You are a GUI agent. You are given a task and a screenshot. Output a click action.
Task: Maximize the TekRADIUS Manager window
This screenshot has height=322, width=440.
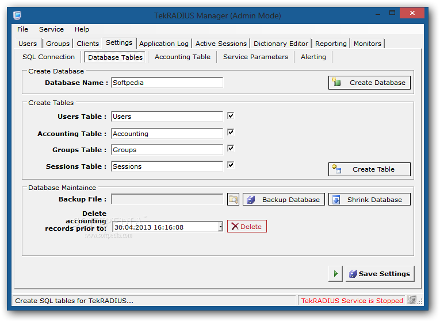(x=392, y=13)
